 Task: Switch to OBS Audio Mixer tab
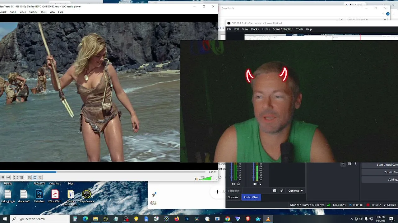coord(251,197)
